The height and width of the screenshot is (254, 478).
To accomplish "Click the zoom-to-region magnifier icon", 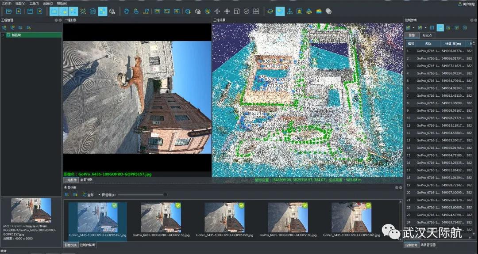I will pyautogui.click(x=177, y=11).
